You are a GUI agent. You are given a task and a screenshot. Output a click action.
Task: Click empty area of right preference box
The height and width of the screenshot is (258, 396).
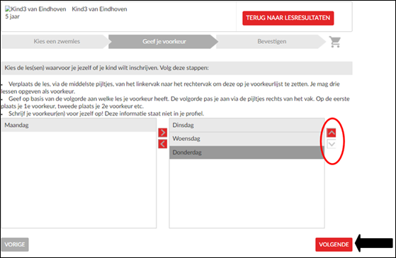click(247, 193)
